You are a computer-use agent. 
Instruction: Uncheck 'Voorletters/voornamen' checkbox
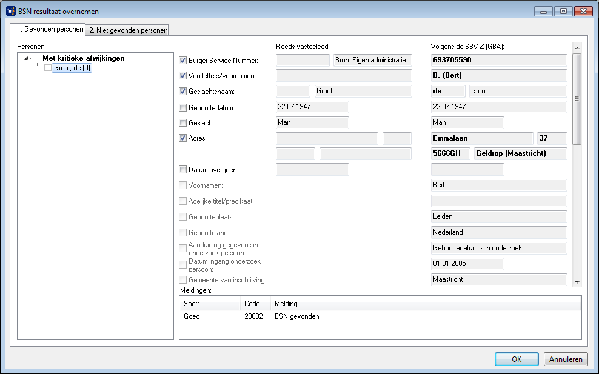(x=182, y=76)
